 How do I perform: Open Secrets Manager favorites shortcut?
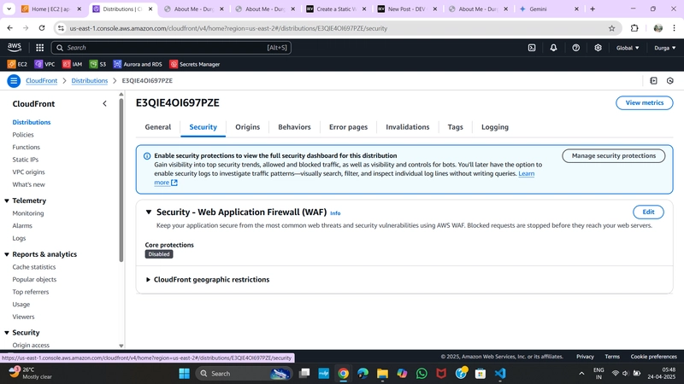tap(195, 64)
